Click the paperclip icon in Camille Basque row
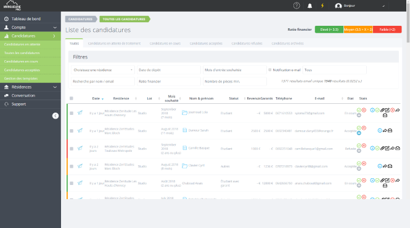 click(382, 148)
